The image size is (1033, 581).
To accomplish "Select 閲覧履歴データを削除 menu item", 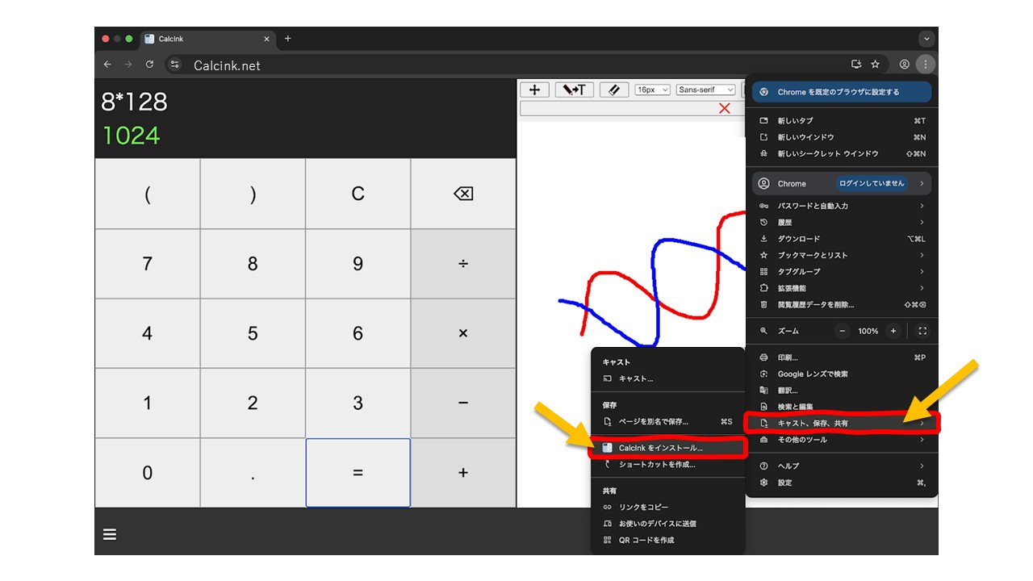I will tap(842, 305).
